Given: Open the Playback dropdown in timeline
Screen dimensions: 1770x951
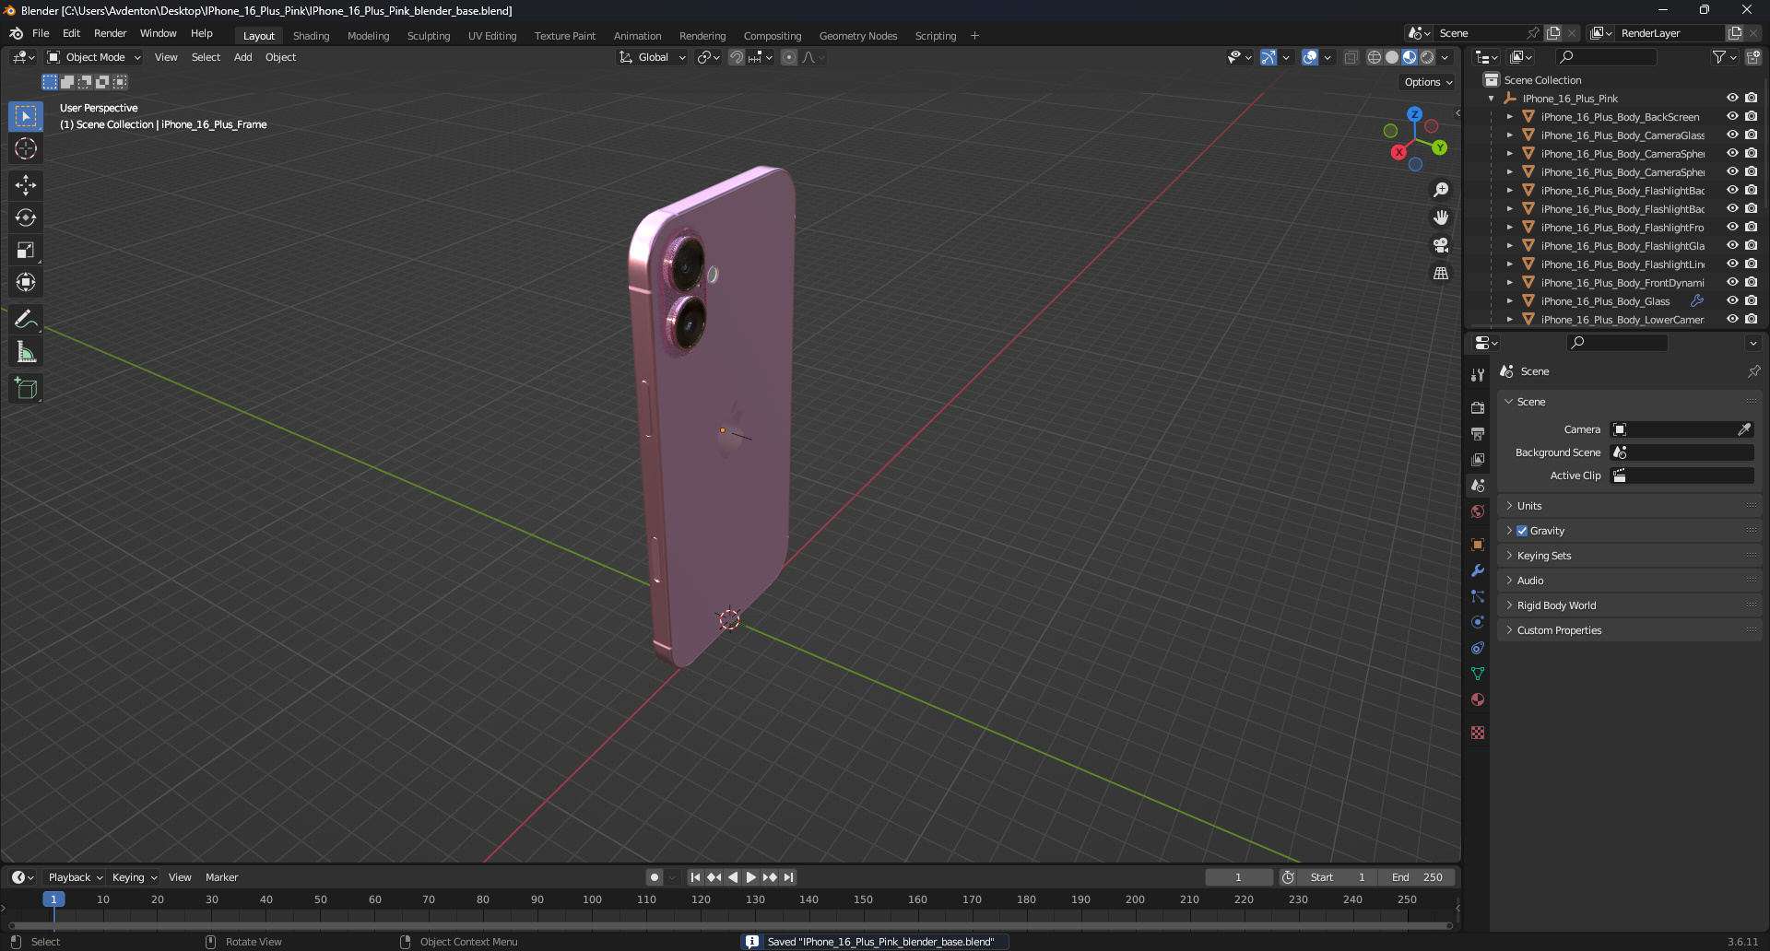Looking at the screenshot, I should click(x=76, y=877).
